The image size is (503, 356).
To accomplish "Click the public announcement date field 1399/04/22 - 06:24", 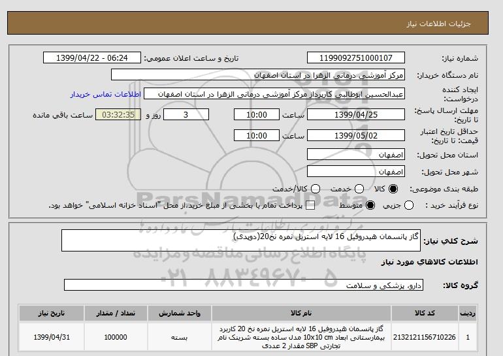I will 92,57.
